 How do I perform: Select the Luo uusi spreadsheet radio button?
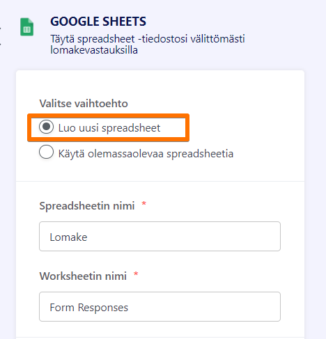point(46,127)
